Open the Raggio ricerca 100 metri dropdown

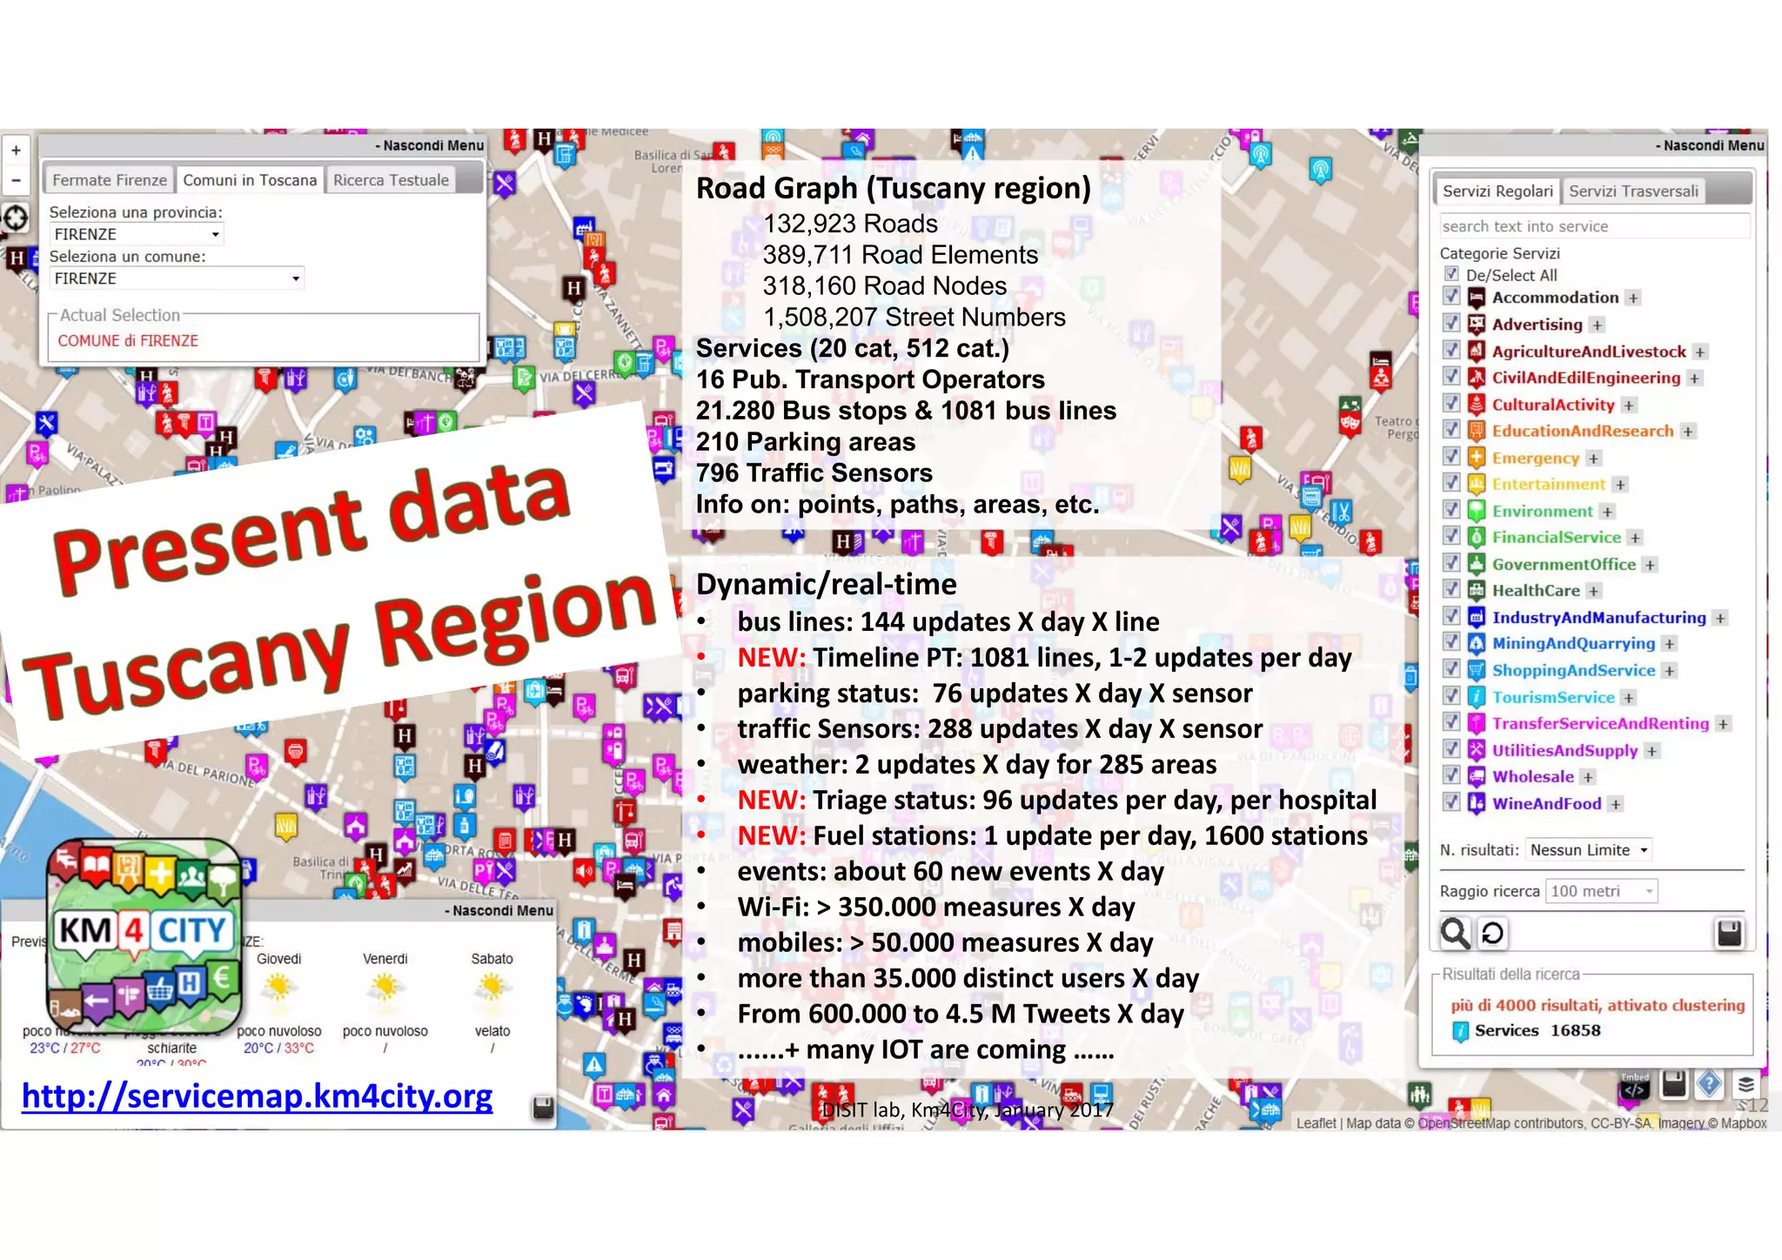pyautogui.click(x=1601, y=891)
